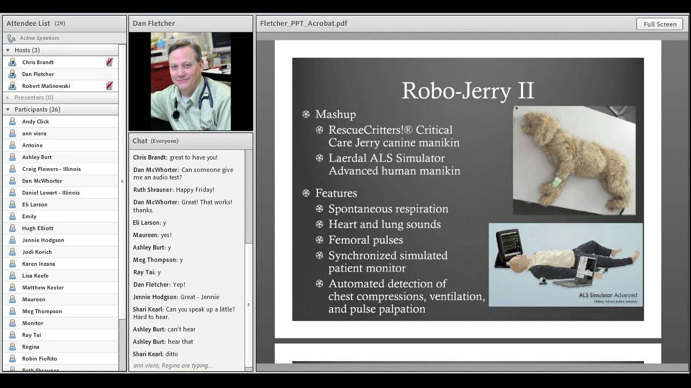Click the "Robo-Jerry II" slide title
This screenshot has height=388, width=691.
pos(468,91)
